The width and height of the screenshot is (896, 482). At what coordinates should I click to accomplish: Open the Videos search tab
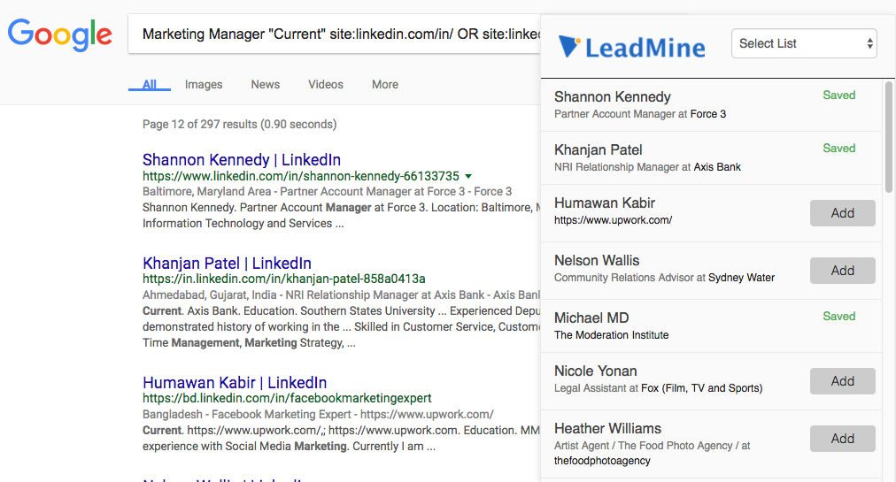pos(325,85)
